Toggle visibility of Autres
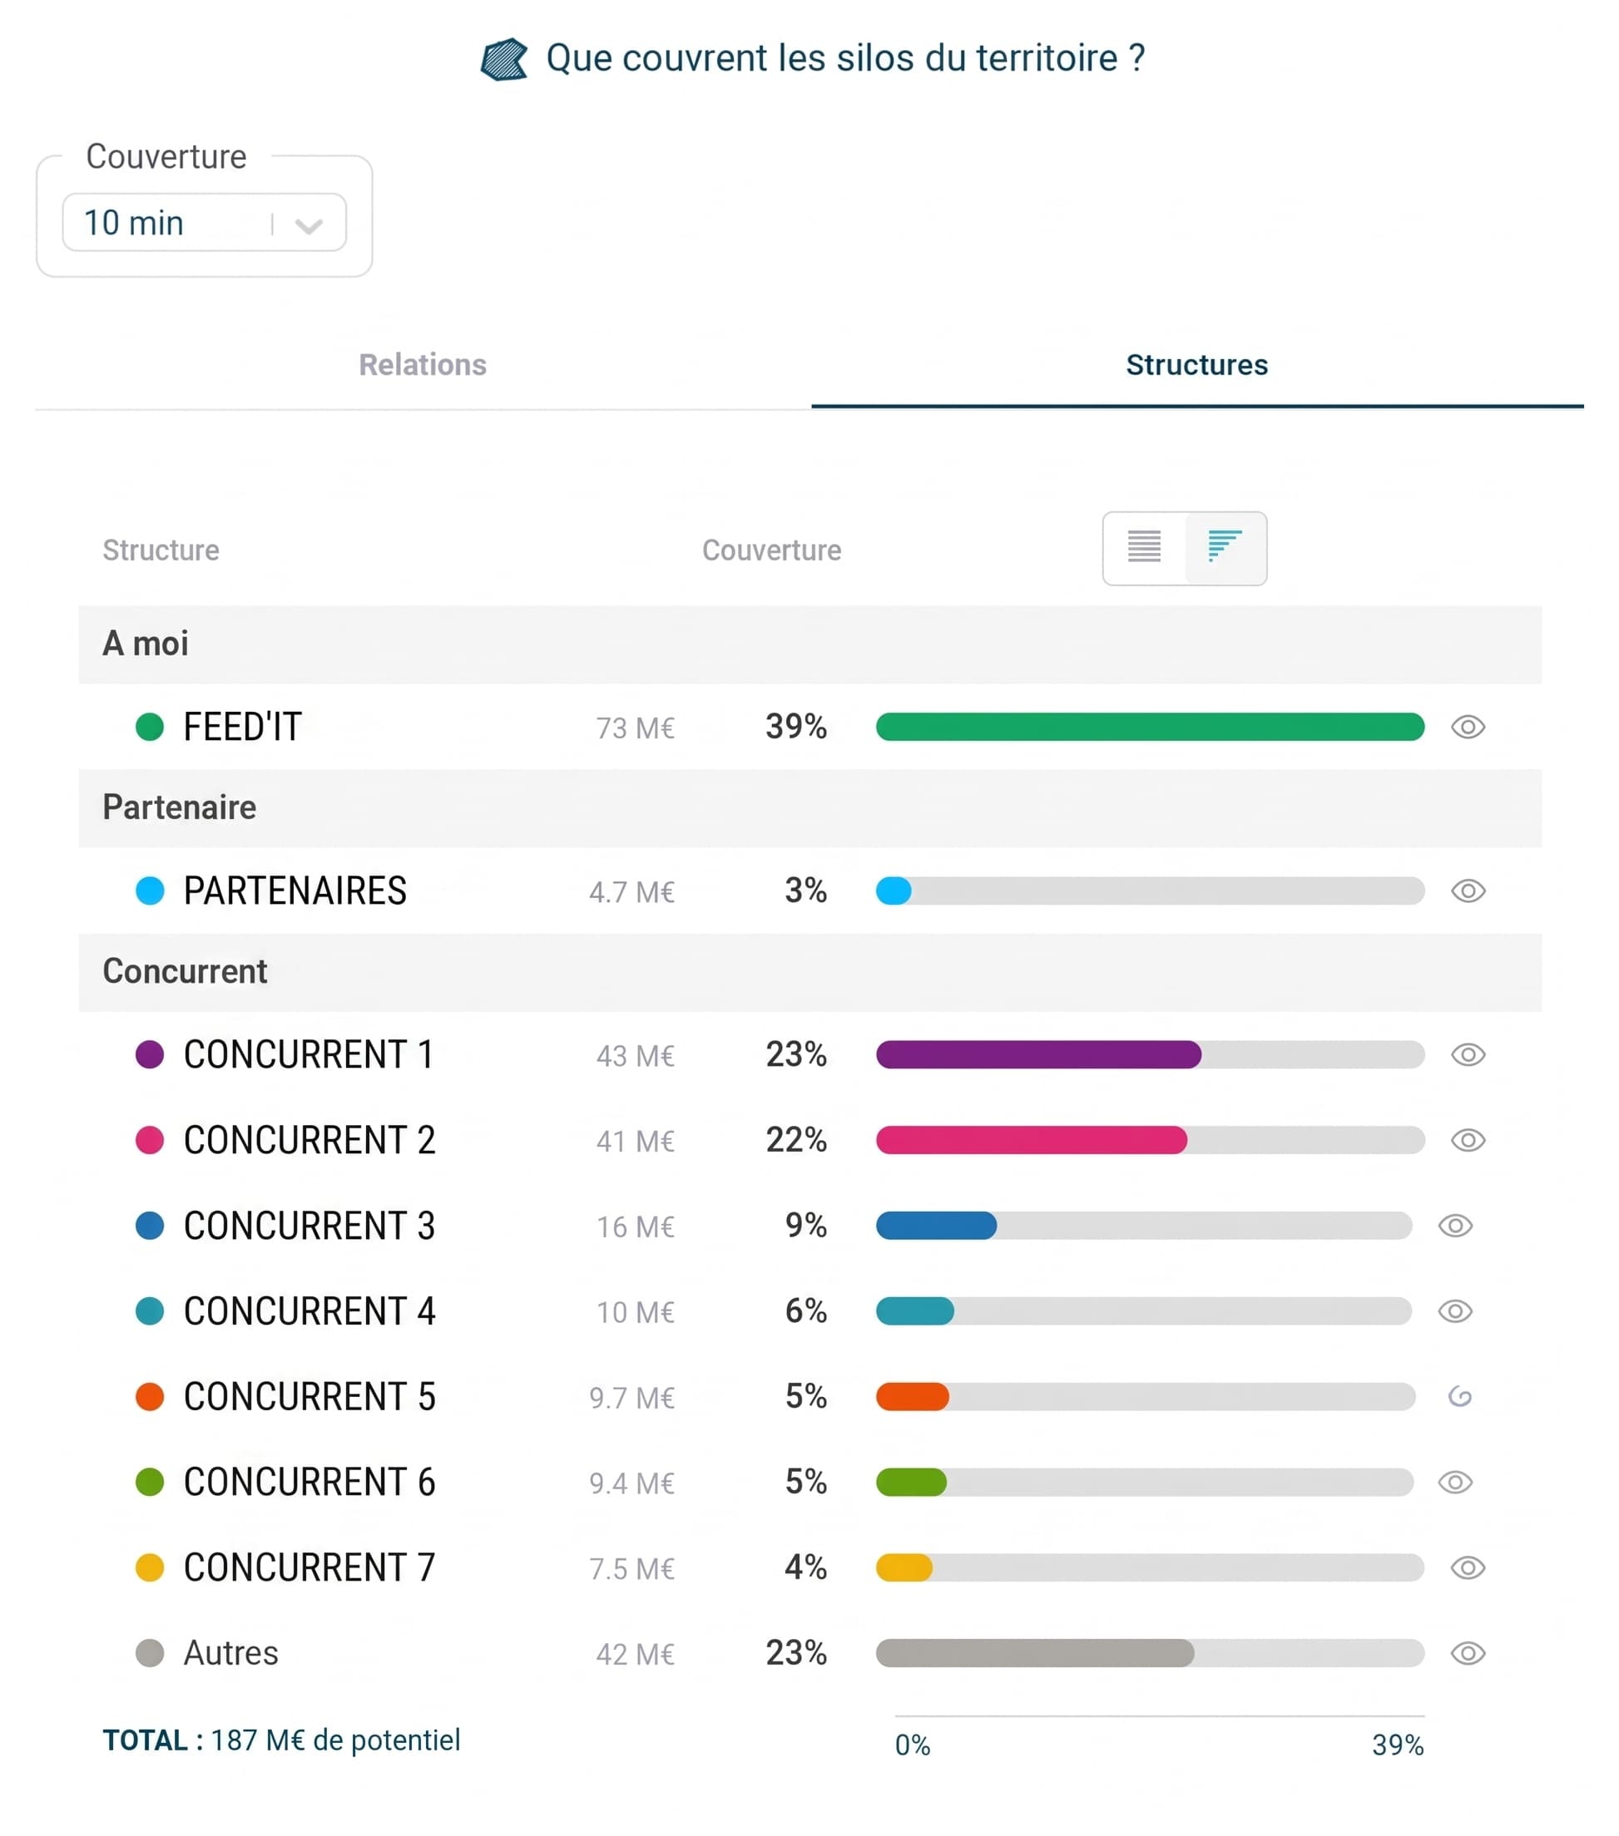Viewport: 1619px width, 1836px height. tap(1468, 1653)
